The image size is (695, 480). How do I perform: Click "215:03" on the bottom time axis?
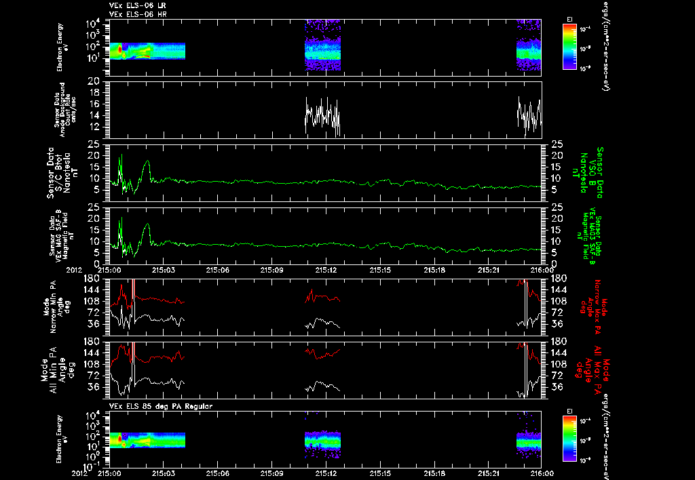tap(164, 473)
